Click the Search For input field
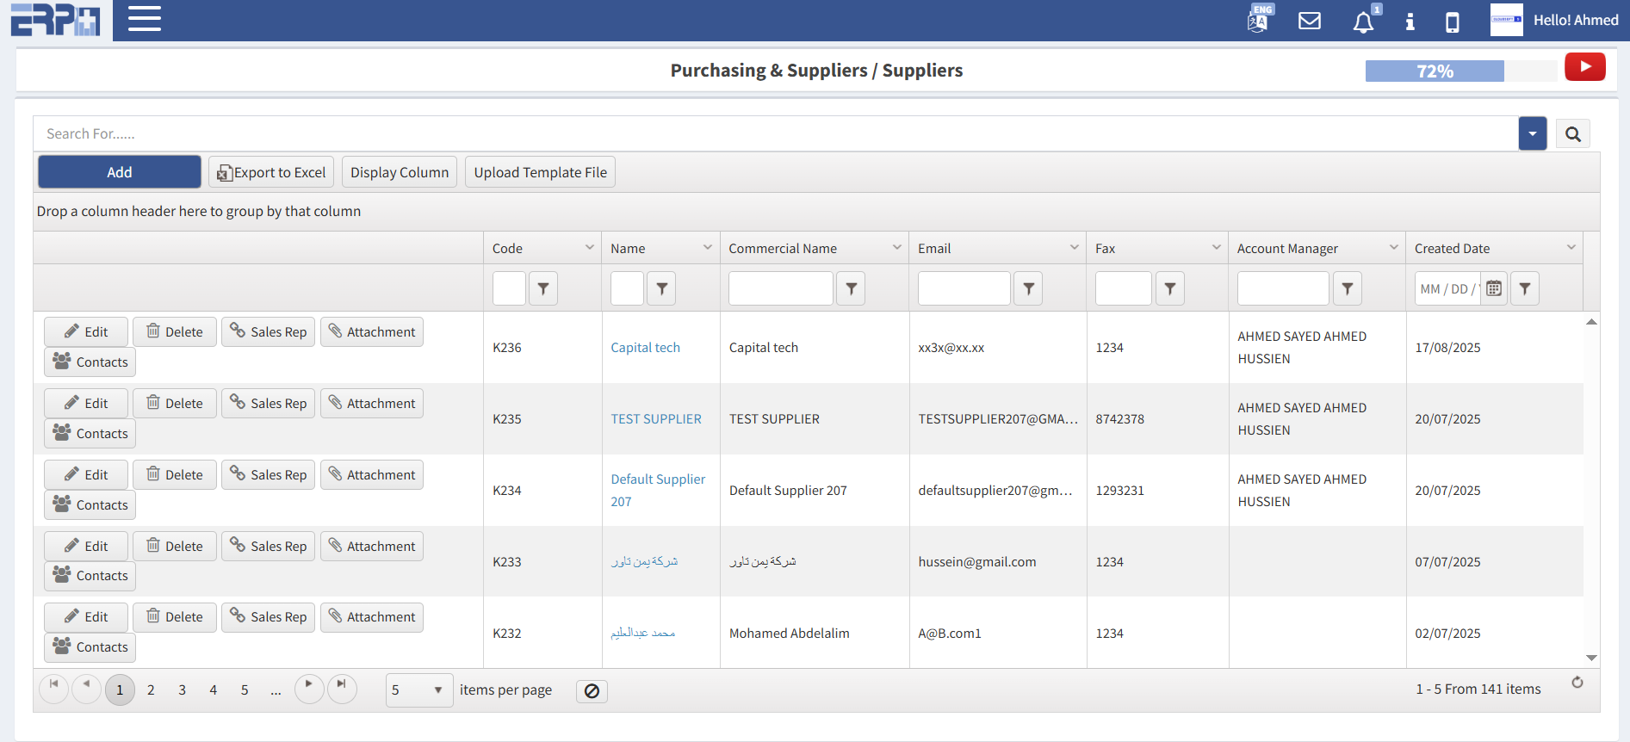Screen dimensions: 1630x742 [x=775, y=134]
